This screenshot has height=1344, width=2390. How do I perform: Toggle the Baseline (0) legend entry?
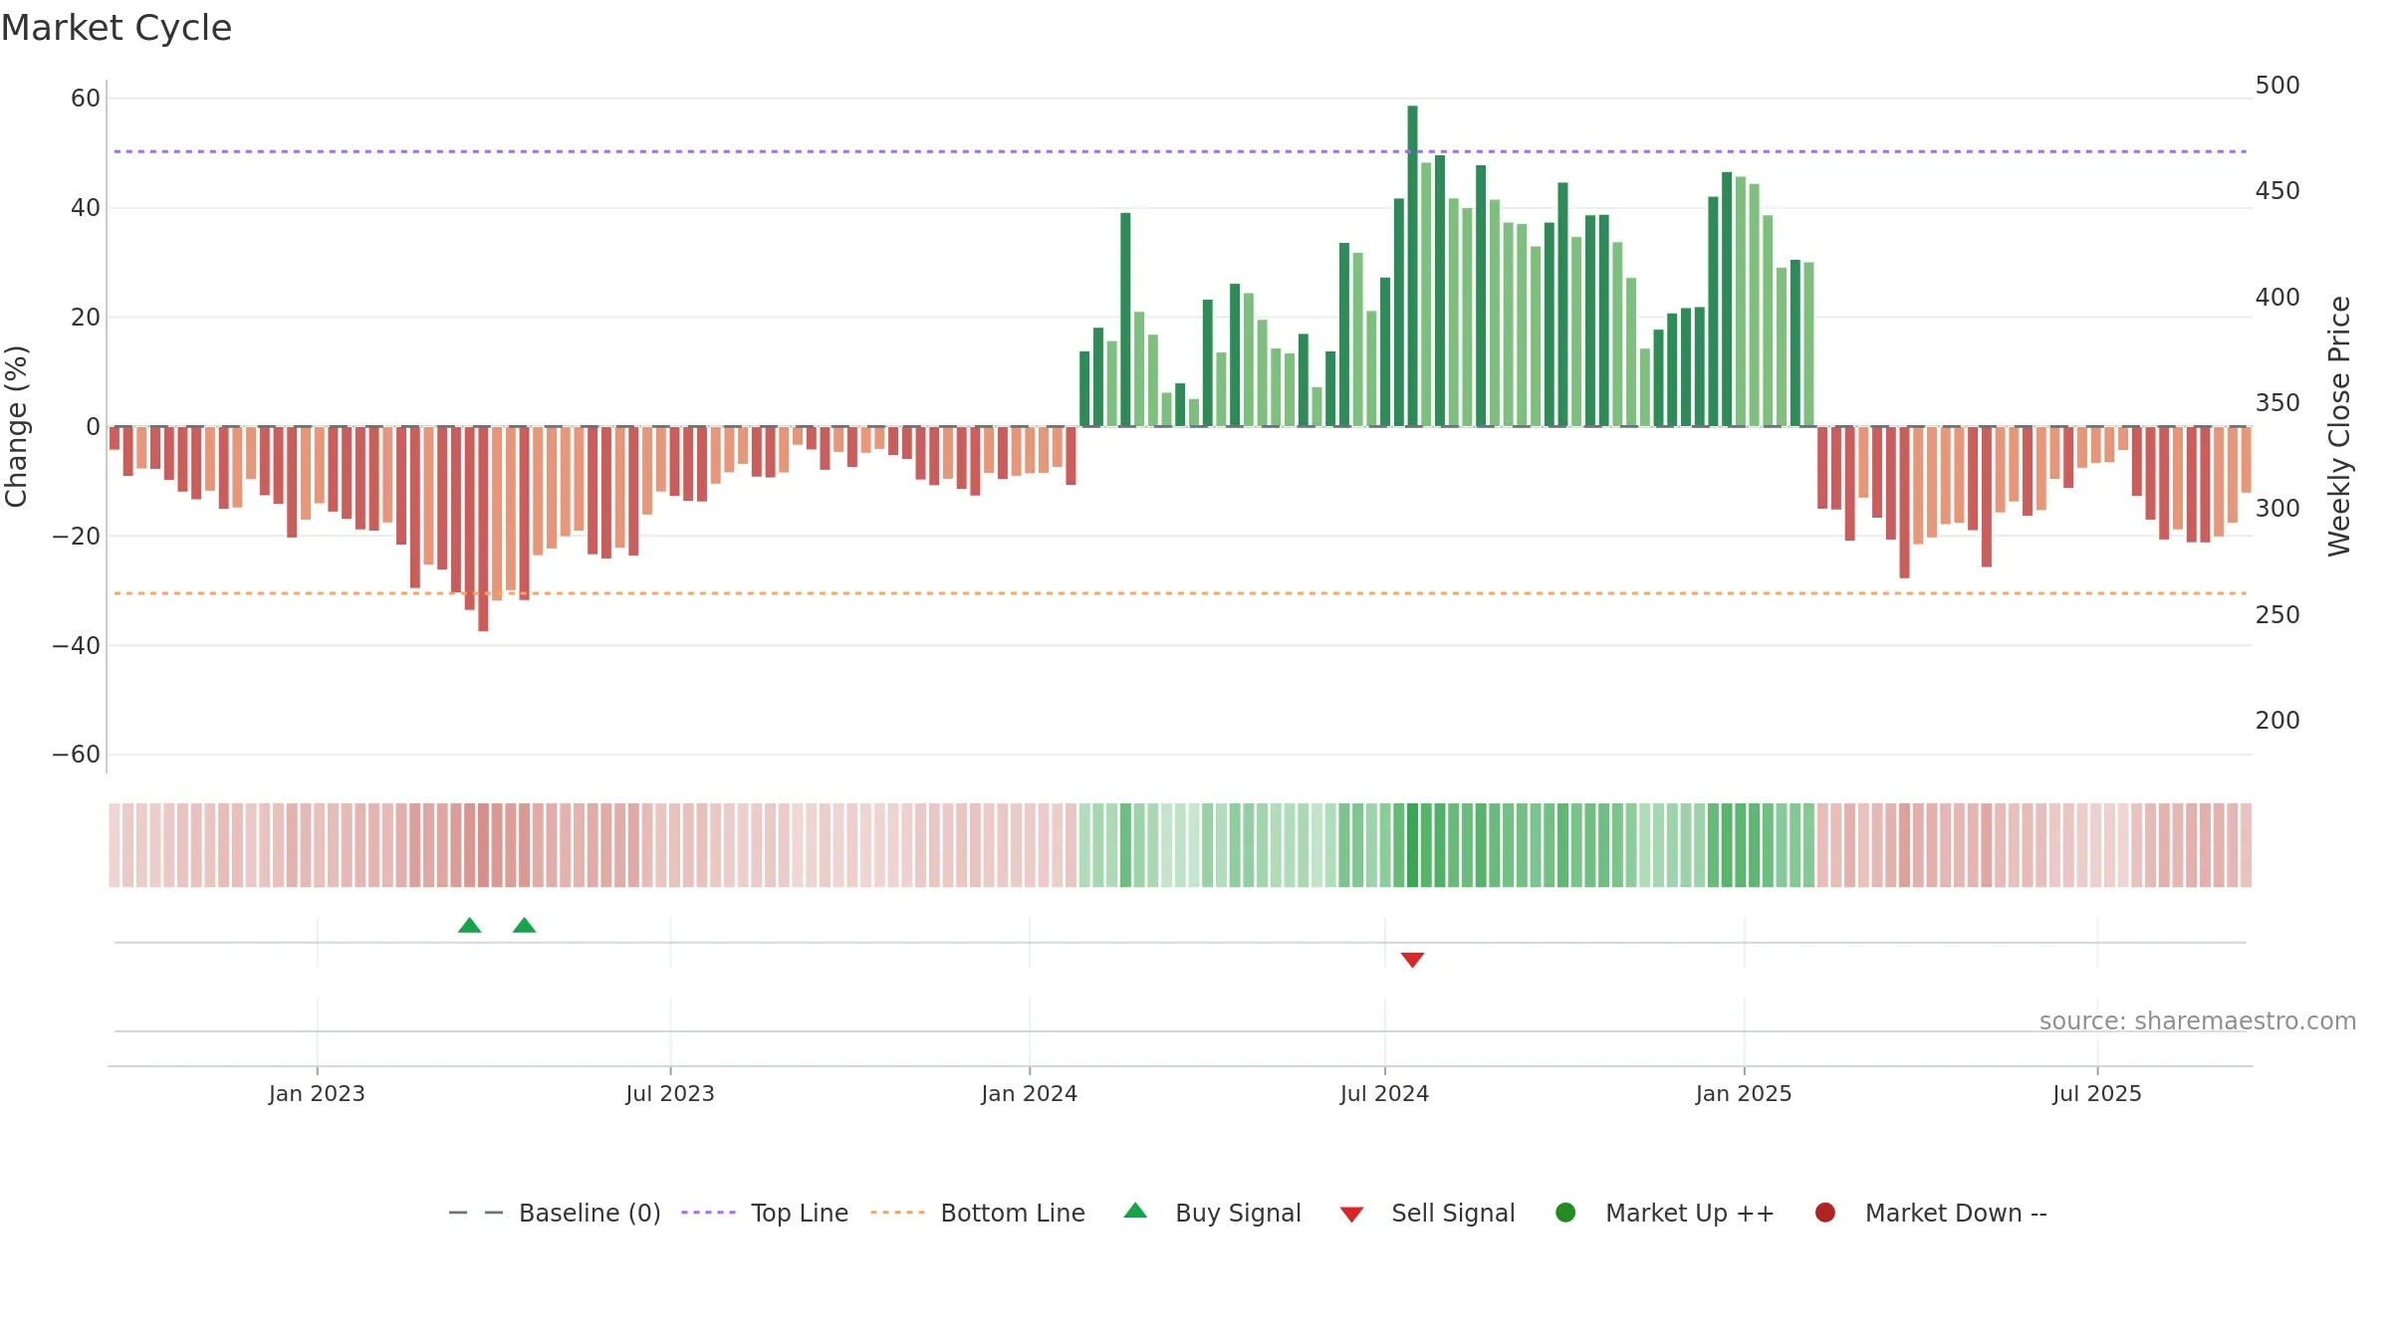tap(555, 1213)
